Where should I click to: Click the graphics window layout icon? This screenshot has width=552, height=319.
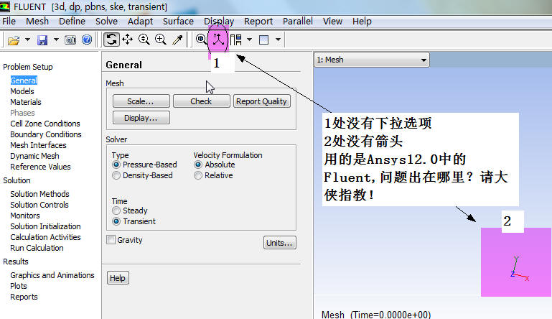263,40
